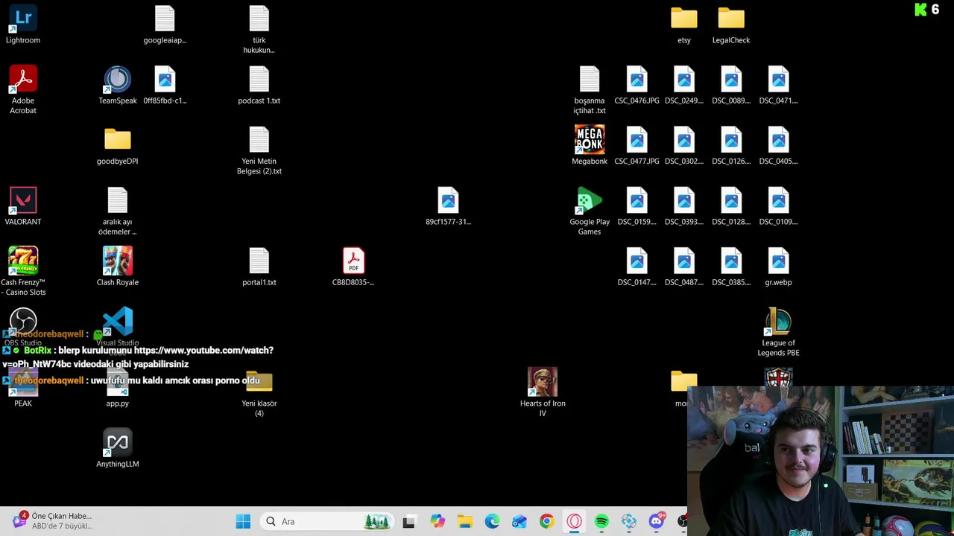This screenshot has width=954, height=536.
Task: Select the DSC_0385 image file
Action: [x=731, y=267]
